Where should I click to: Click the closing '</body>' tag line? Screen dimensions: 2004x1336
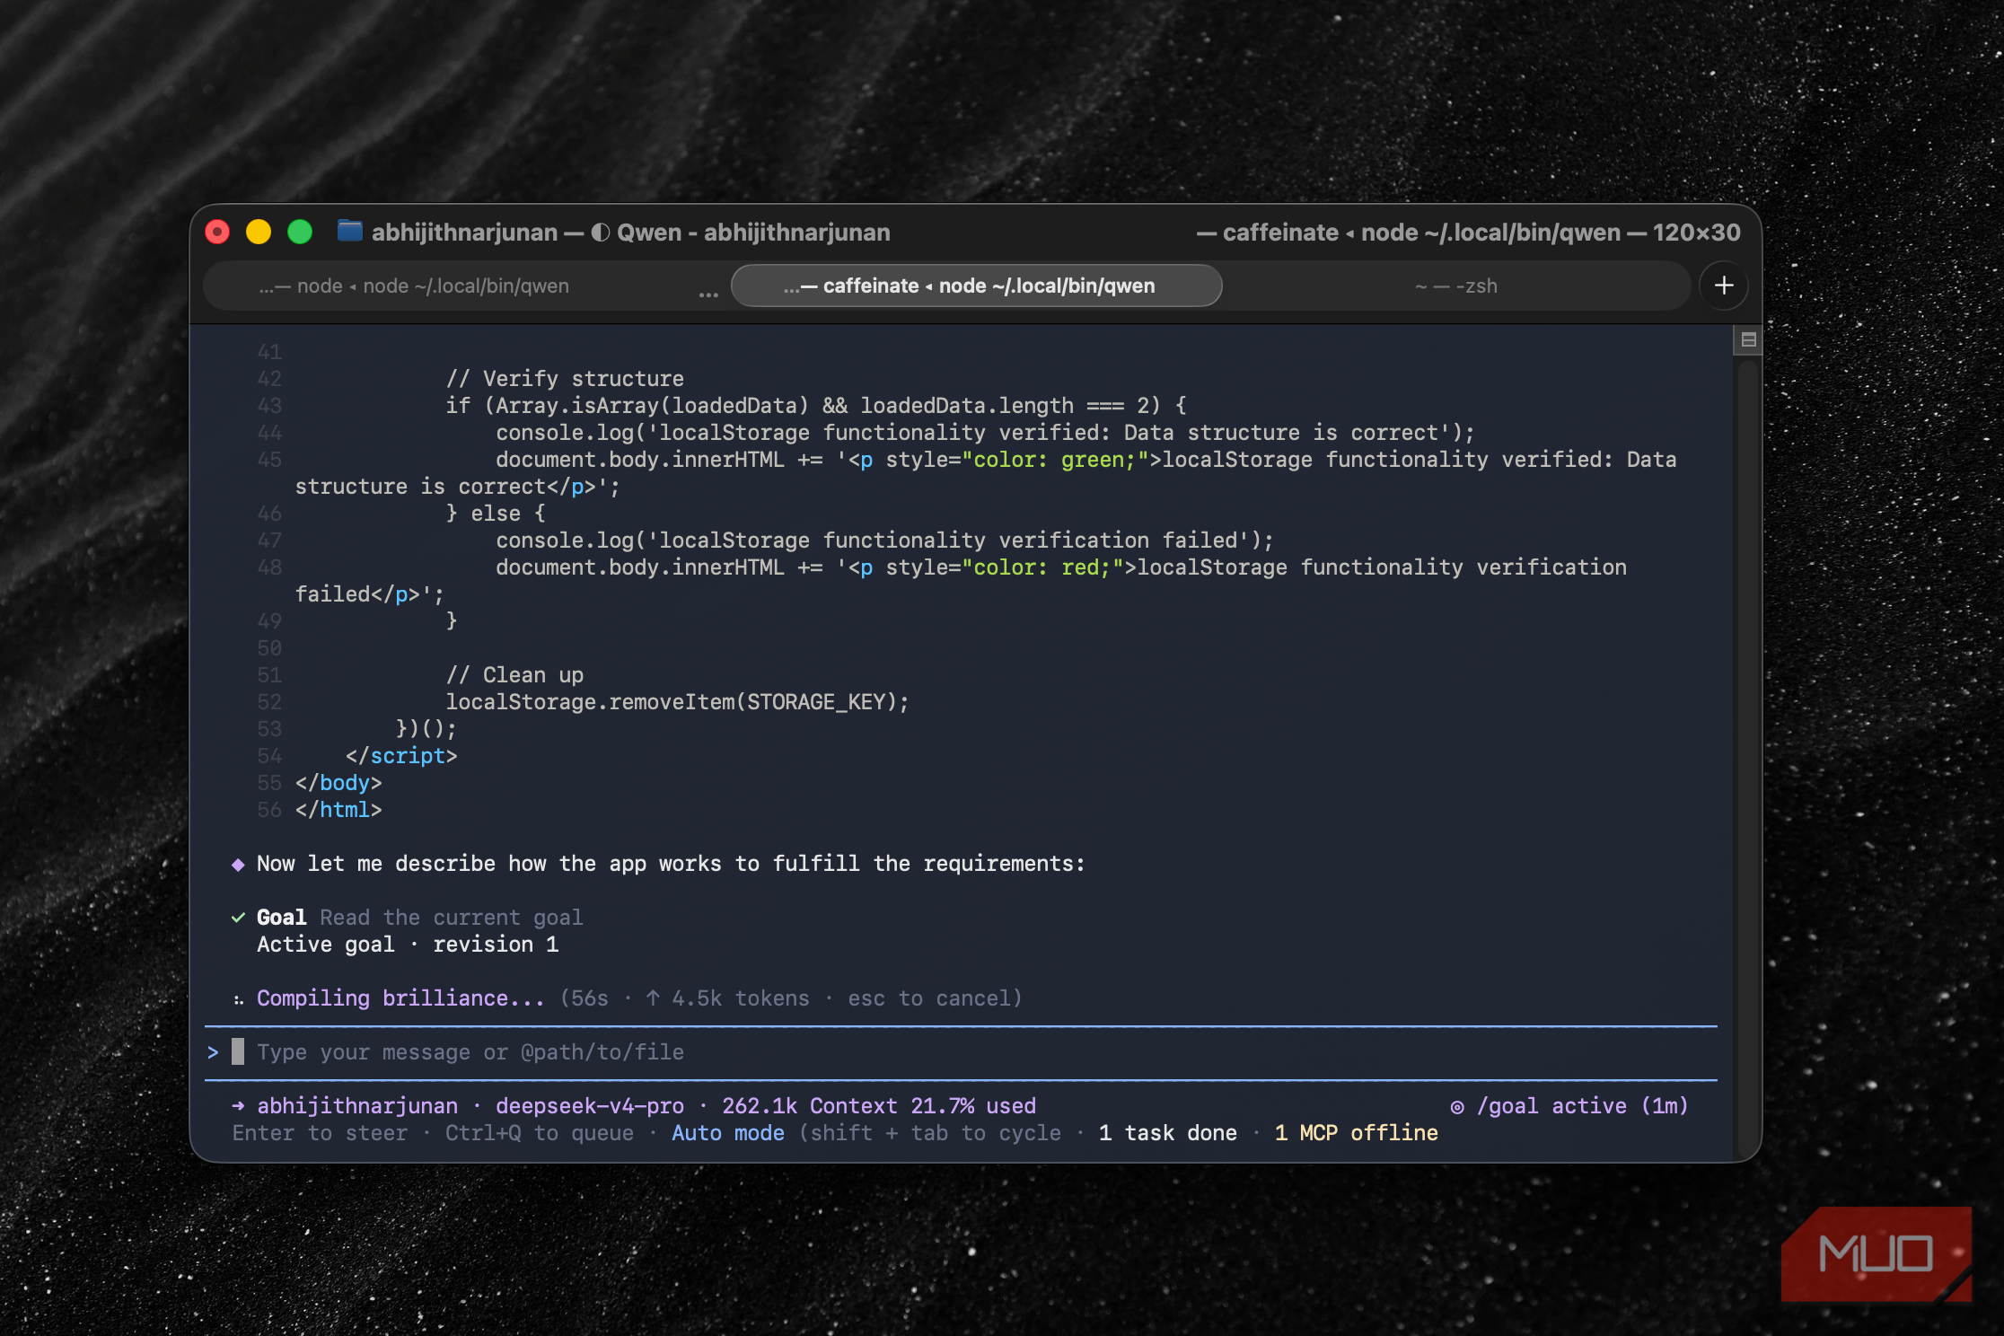pos(338,783)
